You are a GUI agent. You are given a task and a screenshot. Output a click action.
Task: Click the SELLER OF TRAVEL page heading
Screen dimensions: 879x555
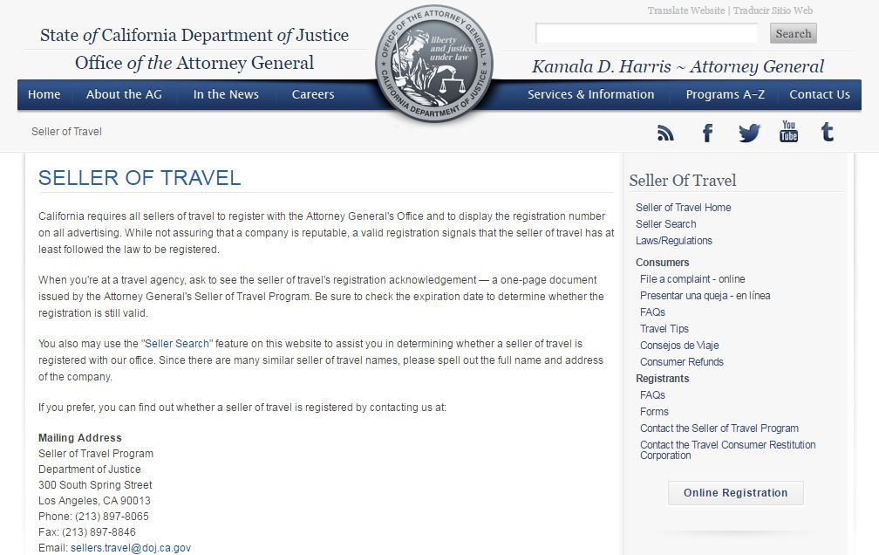pos(140,178)
